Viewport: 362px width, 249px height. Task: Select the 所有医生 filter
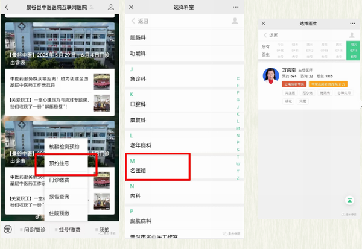[265, 51]
